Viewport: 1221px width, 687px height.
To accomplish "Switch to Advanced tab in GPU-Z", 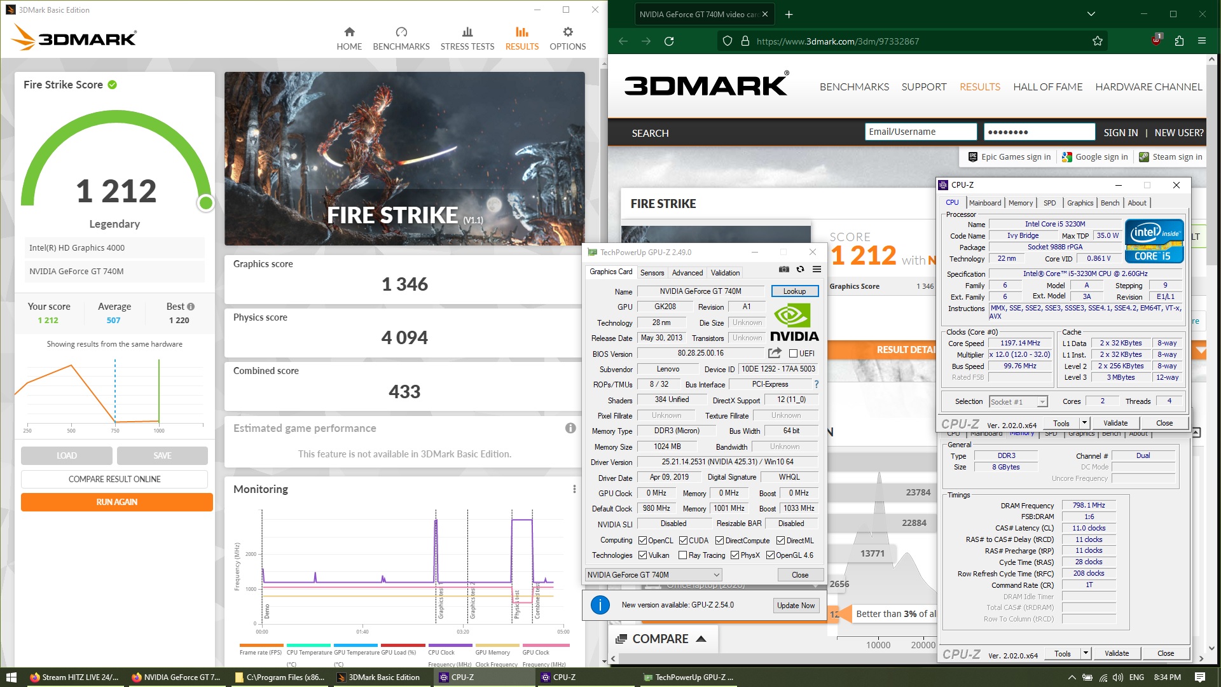I will [687, 273].
